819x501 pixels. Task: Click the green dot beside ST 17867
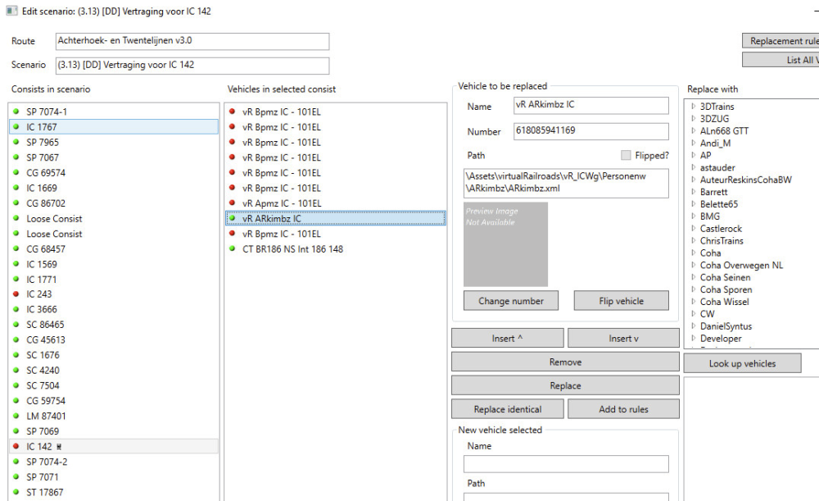click(16, 493)
